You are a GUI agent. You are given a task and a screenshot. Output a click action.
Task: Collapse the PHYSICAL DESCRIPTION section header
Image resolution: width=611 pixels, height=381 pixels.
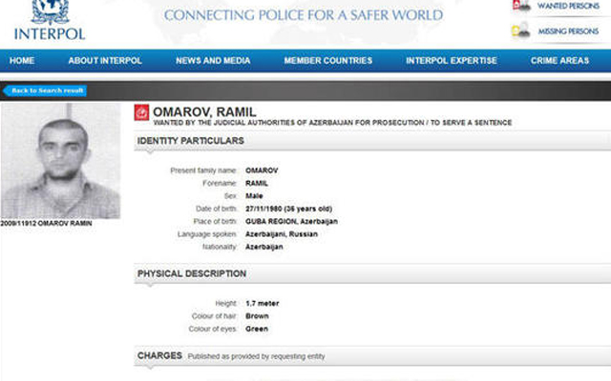coord(372,273)
